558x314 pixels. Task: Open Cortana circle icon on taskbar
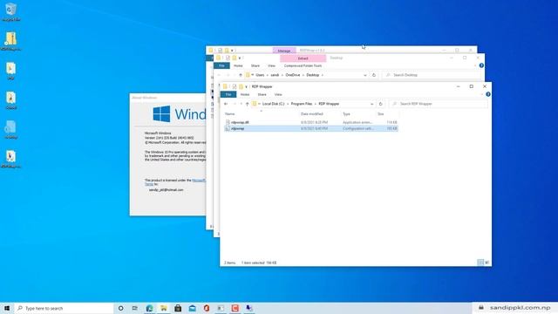pyautogui.click(x=120, y=308)
